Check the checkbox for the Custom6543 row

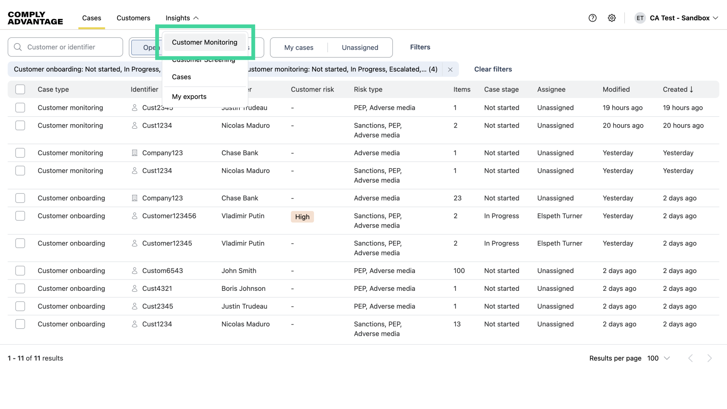[20, 270]
